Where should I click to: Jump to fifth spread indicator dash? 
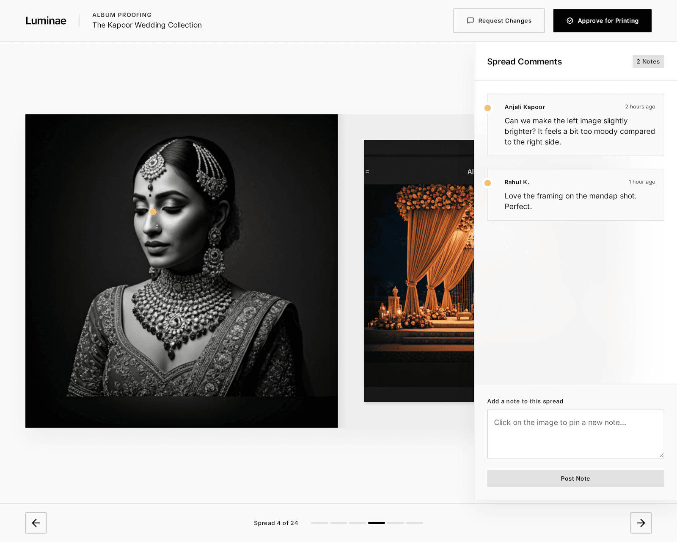click(x=396, y=523)
